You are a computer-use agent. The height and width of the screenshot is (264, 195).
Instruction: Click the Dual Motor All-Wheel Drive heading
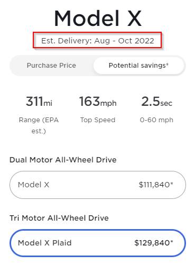pos(63,160)
